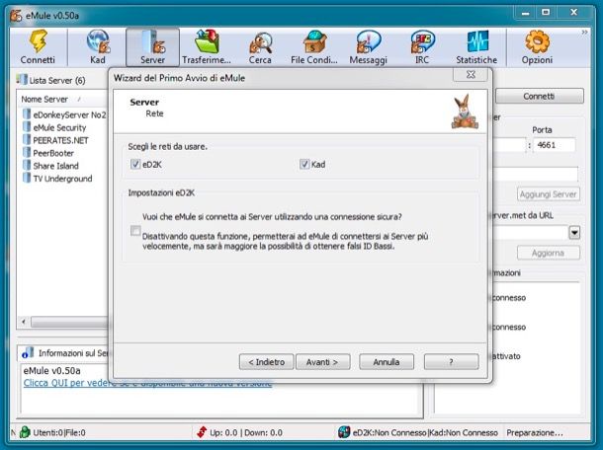Sort by the Nome Server column header
The height and width of the screenshot is (450, 603).
click(x=44, y=99)
